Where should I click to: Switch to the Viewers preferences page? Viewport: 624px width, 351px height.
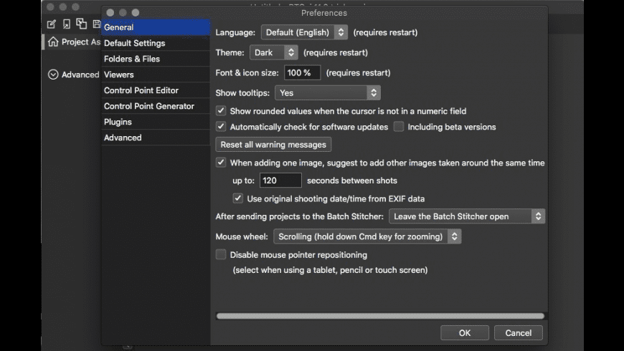click(156, 74)
